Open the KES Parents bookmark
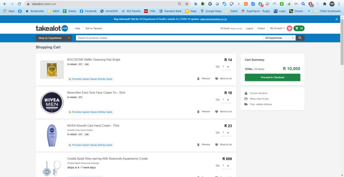Image resolution: width=344 pixels, height=177 pixels. 131,11
